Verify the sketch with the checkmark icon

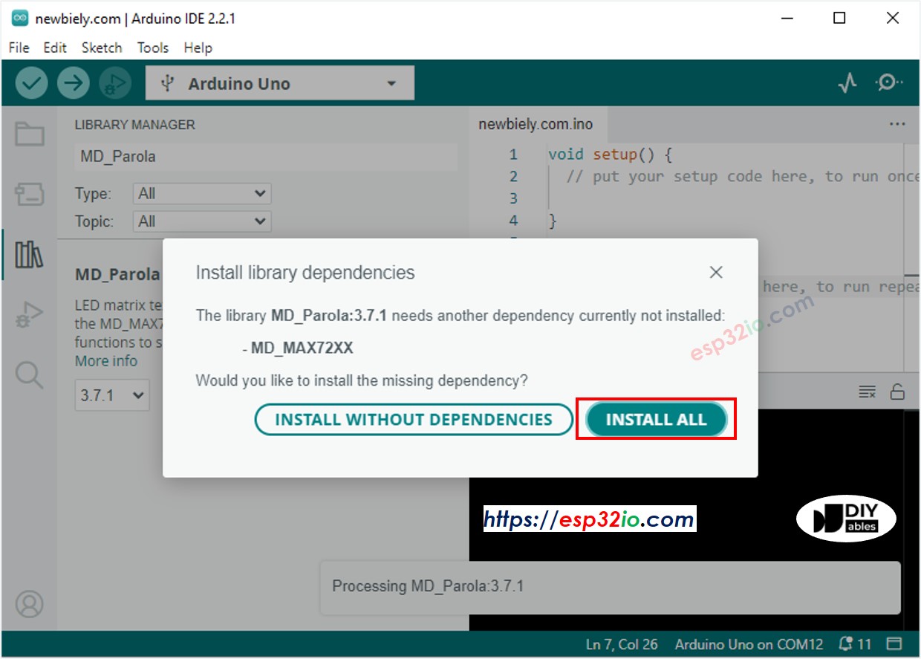pos(30,82)
